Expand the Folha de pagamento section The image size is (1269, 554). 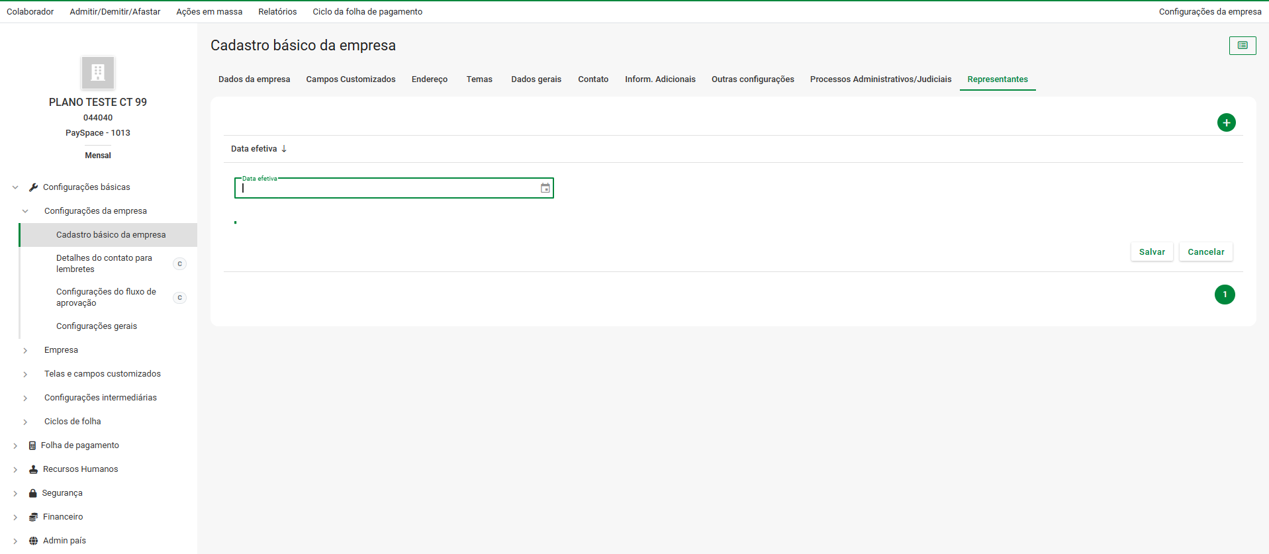tap(15, 446)
